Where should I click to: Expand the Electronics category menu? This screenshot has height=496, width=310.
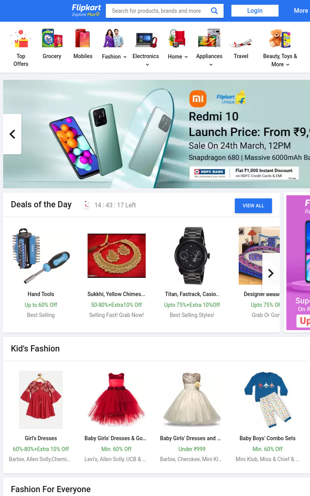pyautogui.click(x=146, y=60)
